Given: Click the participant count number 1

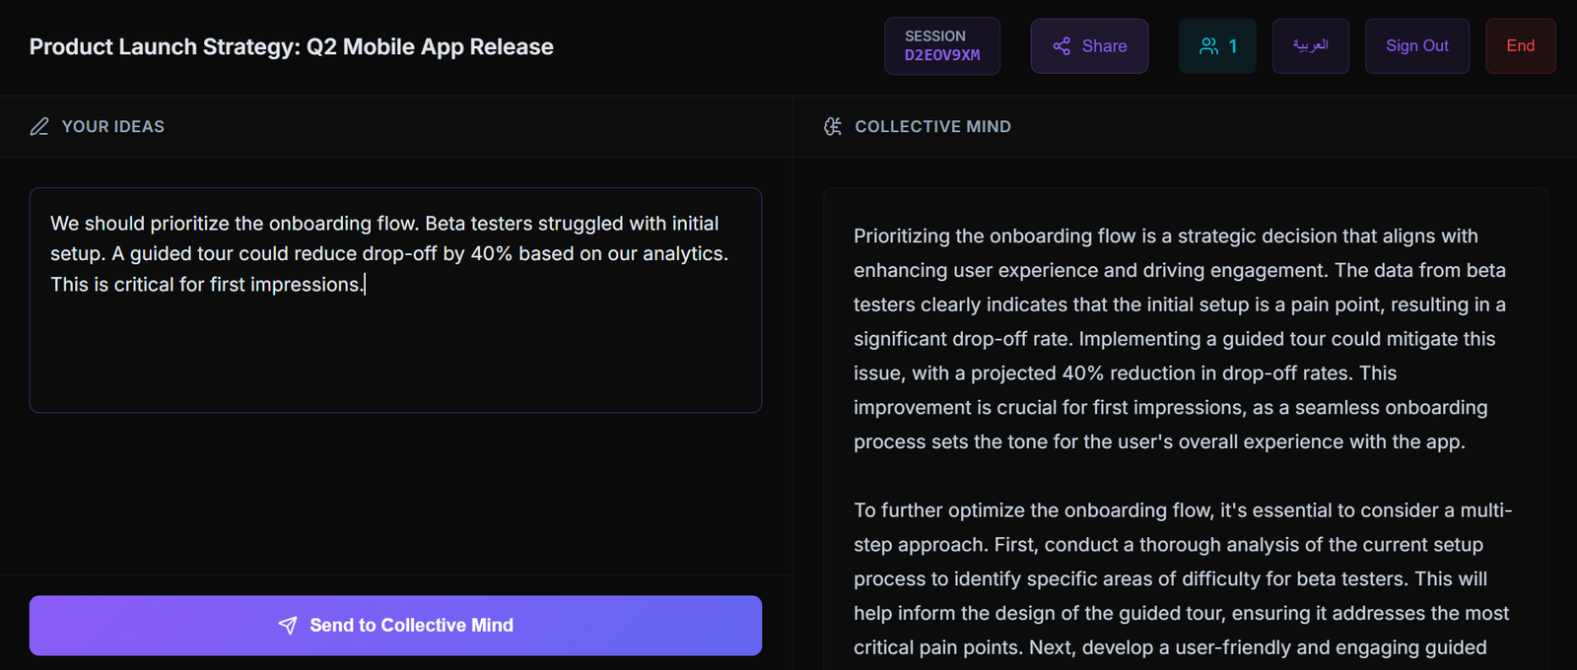Looking at the screenshot, I should (1233, 46).
